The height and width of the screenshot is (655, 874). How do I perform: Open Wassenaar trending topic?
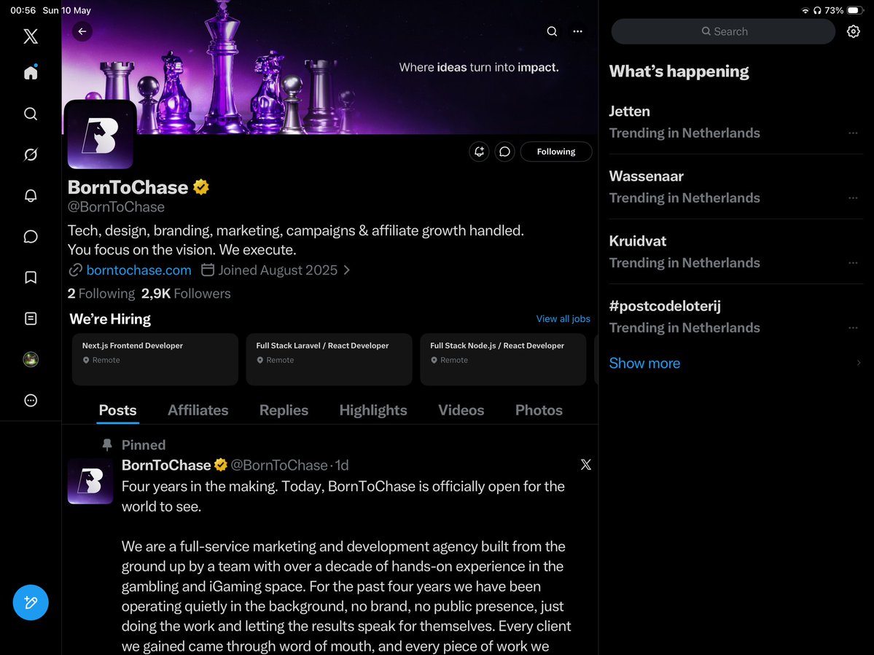(736, 187)
